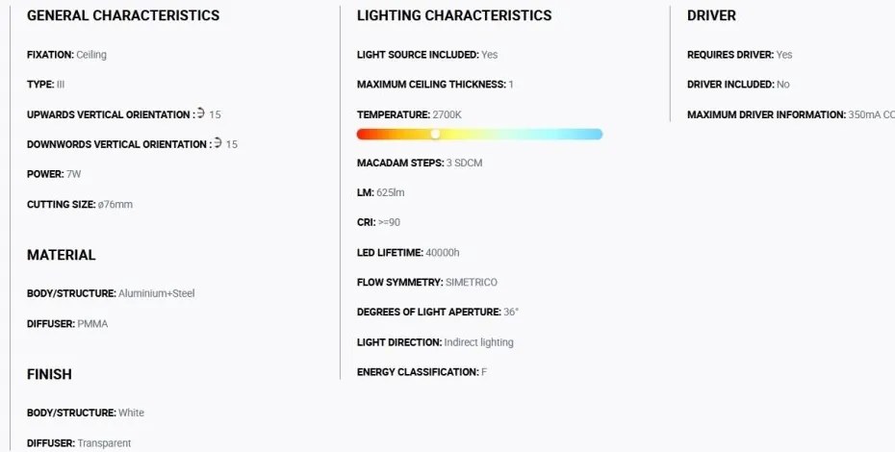
Task: Click the white marker on temperature bar
Action: coord(435,134)
